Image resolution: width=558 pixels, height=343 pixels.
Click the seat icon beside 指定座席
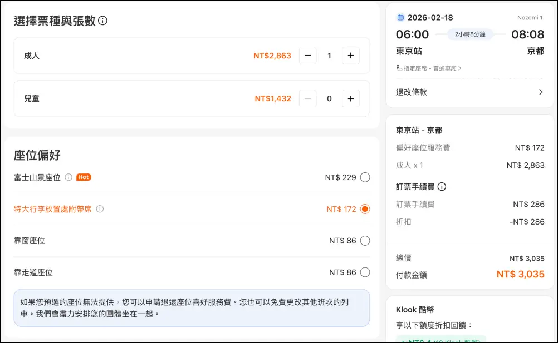click(x=399, y=68)
